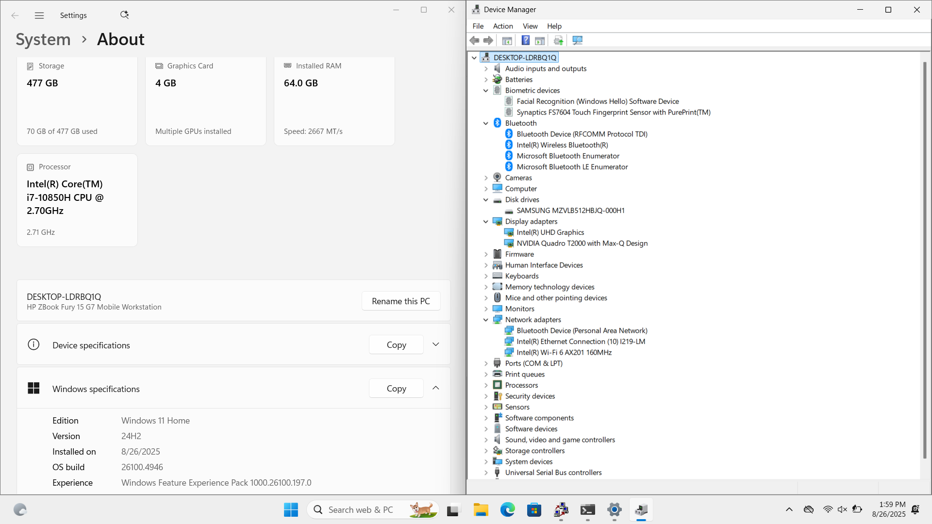Click the Update device driver toolbar icon
Screen dimensions: 932x524
point(558,40)
